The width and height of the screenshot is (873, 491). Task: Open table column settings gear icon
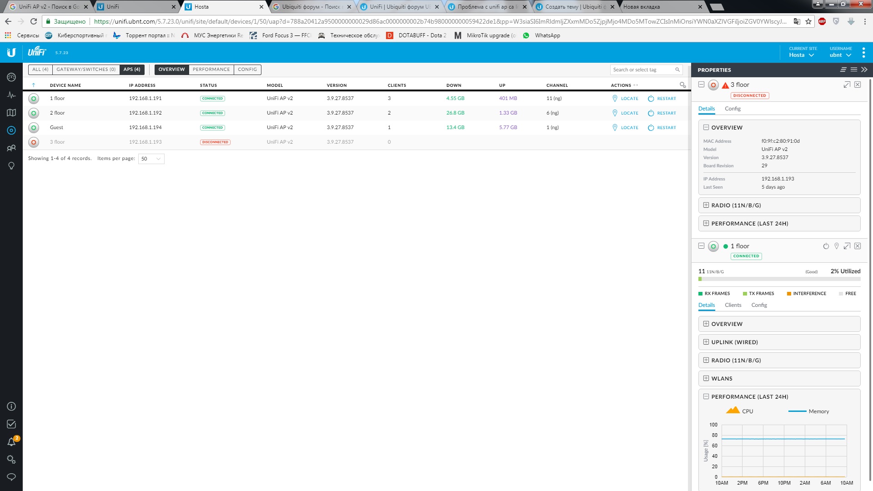coord(682,85)
